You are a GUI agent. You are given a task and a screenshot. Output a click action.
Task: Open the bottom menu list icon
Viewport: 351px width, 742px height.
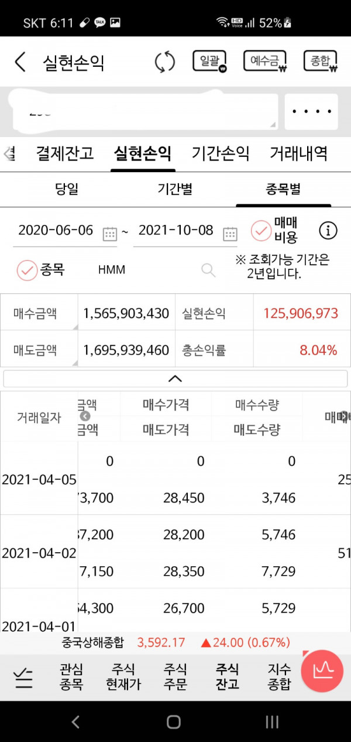pos(23,677)
